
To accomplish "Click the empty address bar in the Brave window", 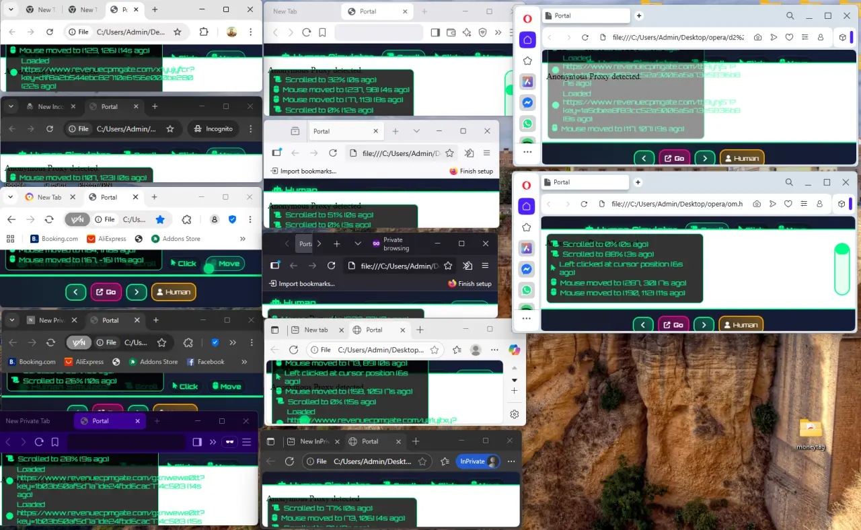I will pos(379,32).
